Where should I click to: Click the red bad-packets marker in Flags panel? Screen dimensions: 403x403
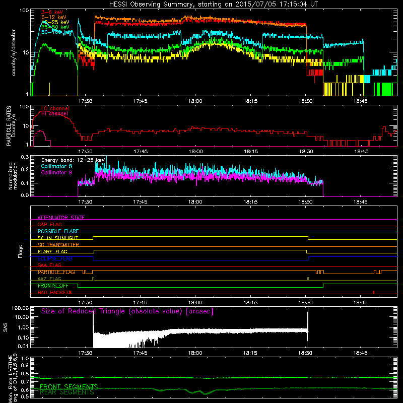(x=373, y=292)
